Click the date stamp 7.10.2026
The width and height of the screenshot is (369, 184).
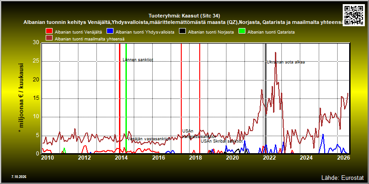19,177
